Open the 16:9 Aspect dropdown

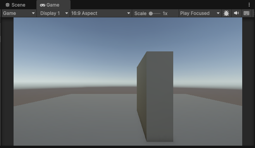(x=101, y=13)
